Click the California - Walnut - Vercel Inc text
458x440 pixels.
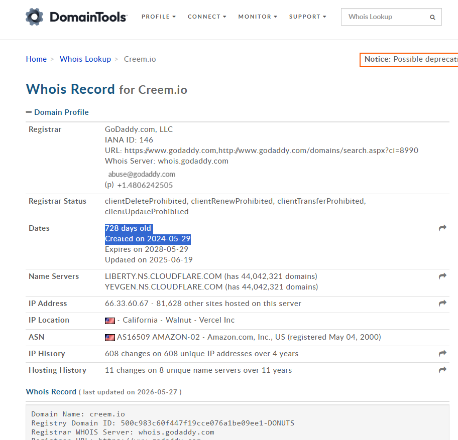click(x=178, y=320)
